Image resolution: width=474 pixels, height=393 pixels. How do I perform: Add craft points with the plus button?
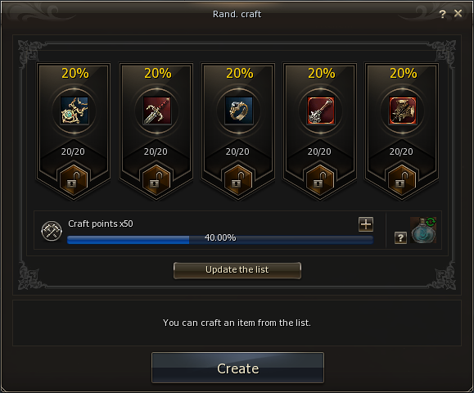pos(366,224)
